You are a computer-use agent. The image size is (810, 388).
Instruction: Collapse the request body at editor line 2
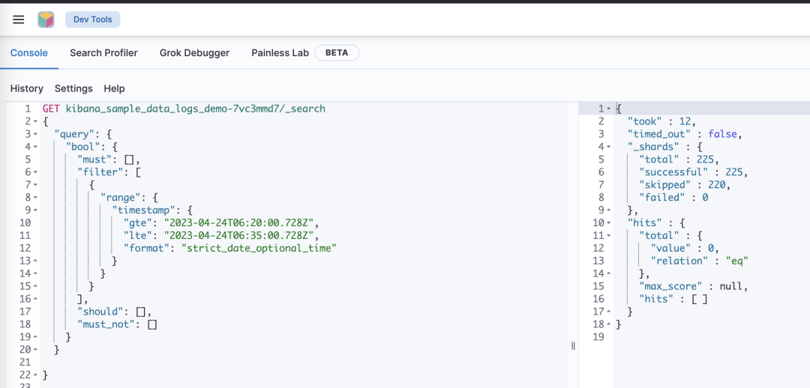35,122
